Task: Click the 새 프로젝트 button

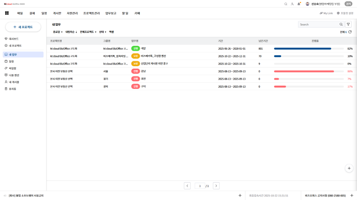Action: tap(23, 27)
